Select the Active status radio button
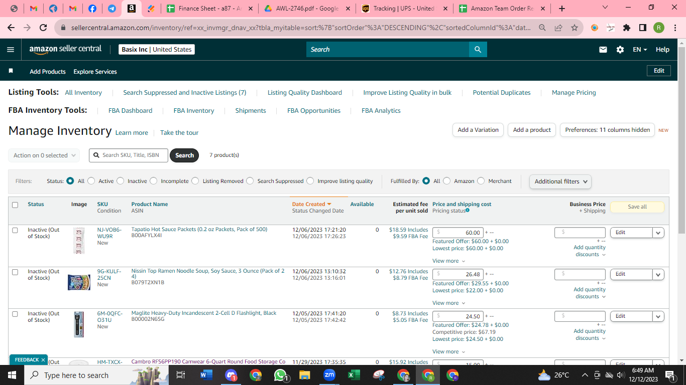This screenshot has height=385, width=686. pyautogui.click(x=91, y=181)
